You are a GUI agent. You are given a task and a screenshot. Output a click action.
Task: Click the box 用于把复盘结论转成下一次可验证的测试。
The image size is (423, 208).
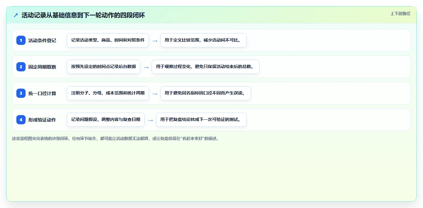[201, 120]
